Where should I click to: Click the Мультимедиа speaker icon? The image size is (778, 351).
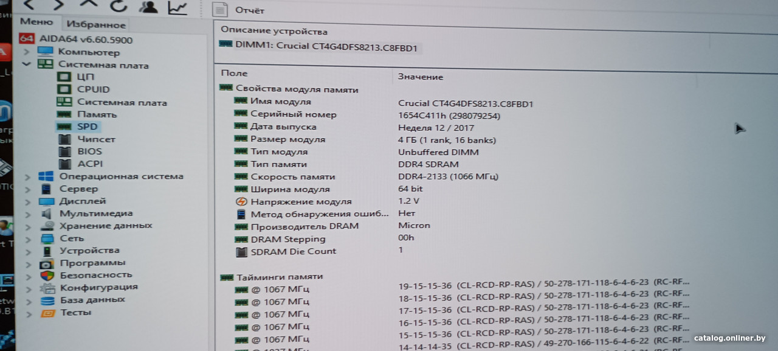47,214
